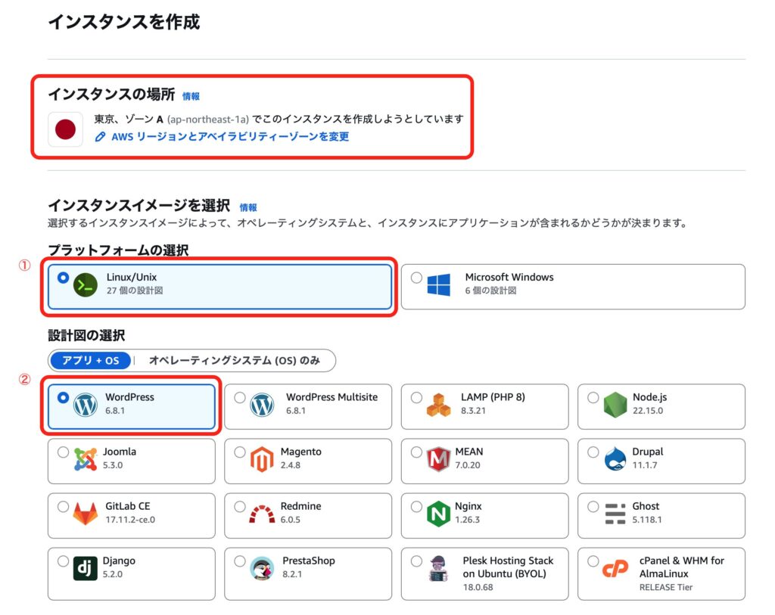Select the Microsoft Windows platform radio button
The width and height of the screenshot is (775, 615).
[417, 278]
